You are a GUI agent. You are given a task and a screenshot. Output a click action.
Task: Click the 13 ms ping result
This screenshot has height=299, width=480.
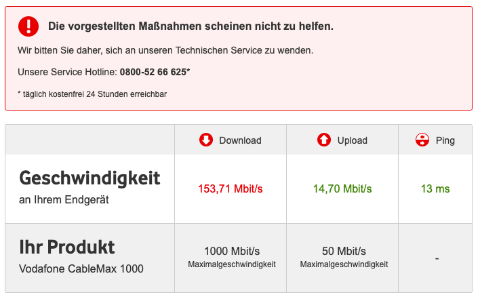435,188
